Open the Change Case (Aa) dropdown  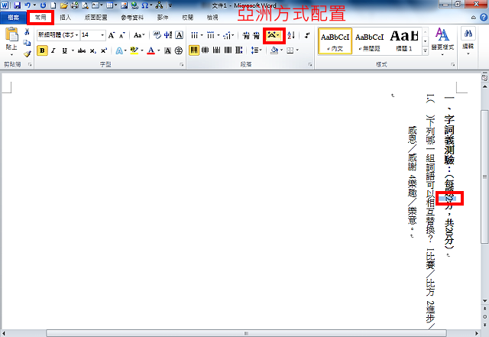click(139, 35)
